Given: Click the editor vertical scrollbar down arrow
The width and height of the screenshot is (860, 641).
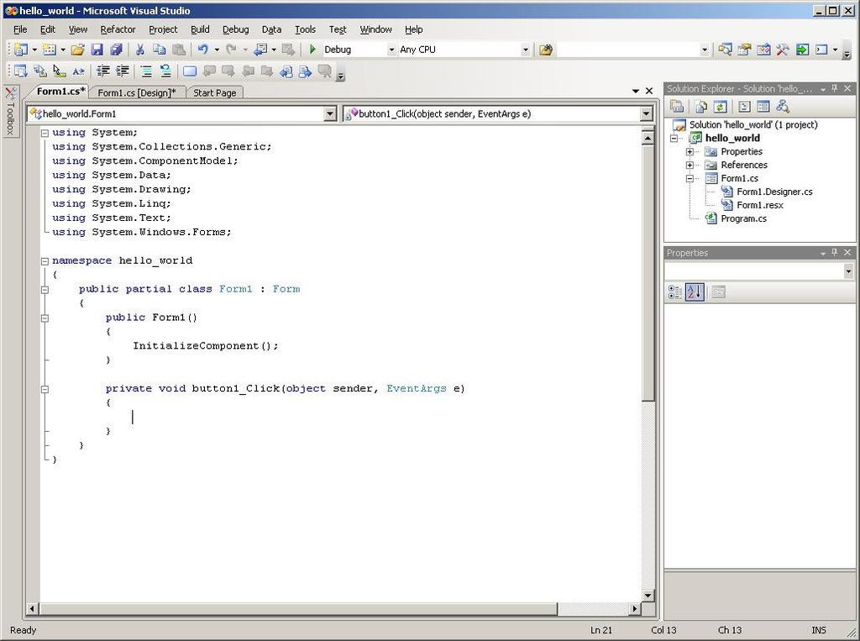Looking at the screenshot, I should click(x=648, y=596).
